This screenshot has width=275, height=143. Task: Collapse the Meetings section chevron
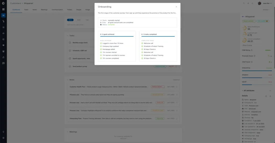tap(67, 132)
